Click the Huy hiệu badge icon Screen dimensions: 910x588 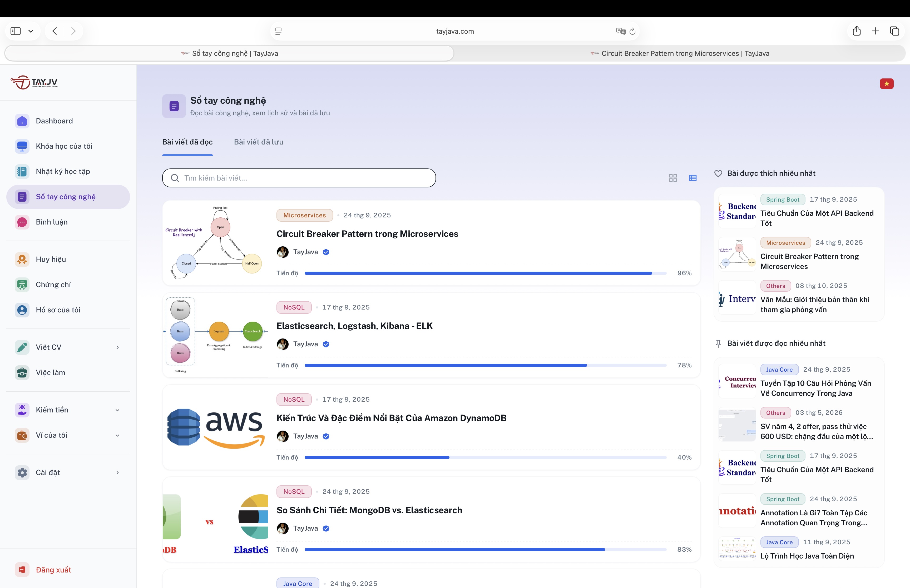(x=22, y=259)
